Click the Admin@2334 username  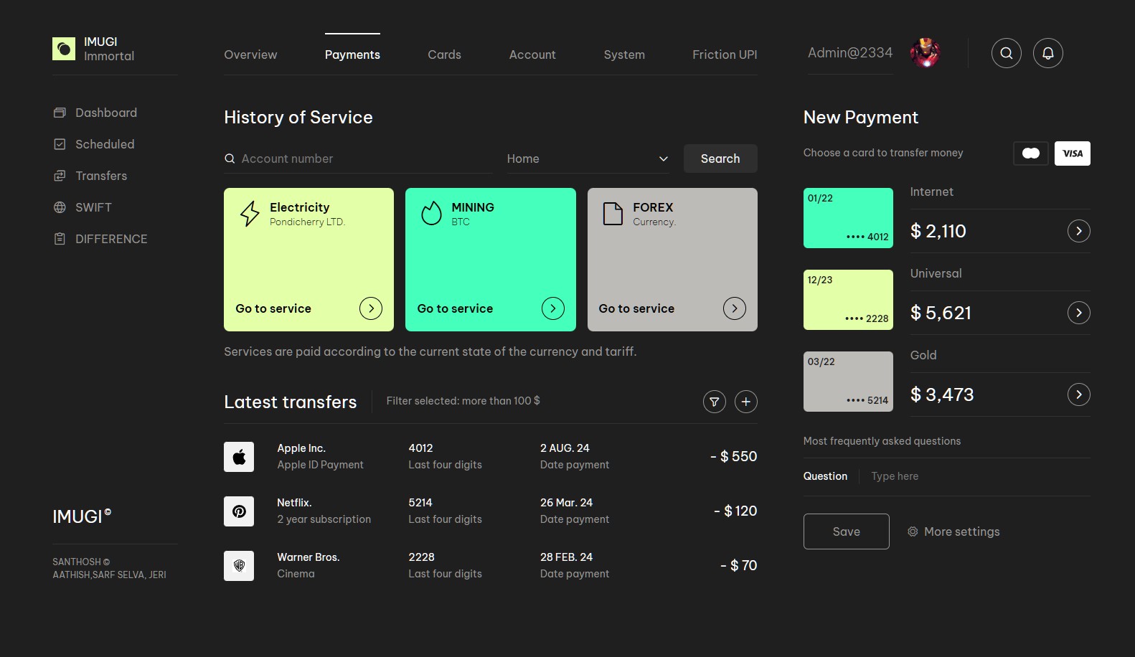tap(850, 52)
